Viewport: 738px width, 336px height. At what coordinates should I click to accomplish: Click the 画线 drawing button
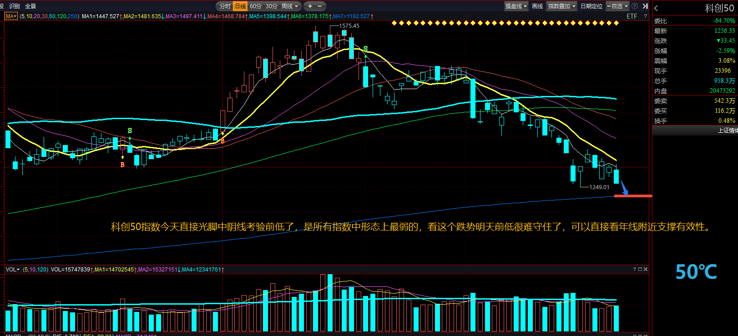tap(537, 6)
